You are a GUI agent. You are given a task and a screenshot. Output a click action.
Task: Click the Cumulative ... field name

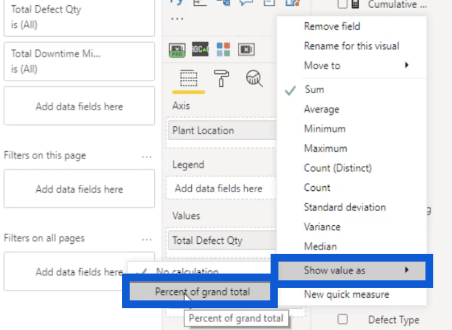pyautogui.click(x=397, y=5)
